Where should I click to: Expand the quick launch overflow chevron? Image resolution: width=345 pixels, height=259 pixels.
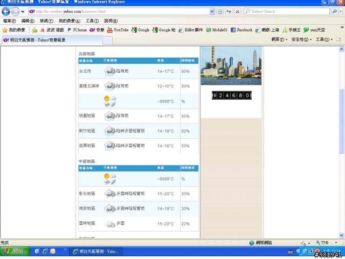click(x=65, y=249)
